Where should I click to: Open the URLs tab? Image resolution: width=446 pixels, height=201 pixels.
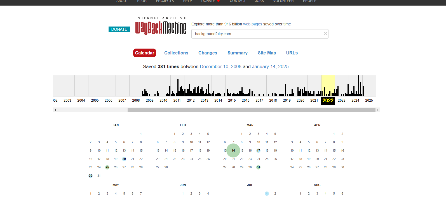292,53
